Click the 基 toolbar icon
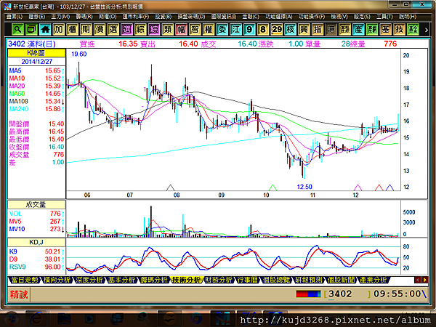436x327 pixels. (x=386, y=29)
